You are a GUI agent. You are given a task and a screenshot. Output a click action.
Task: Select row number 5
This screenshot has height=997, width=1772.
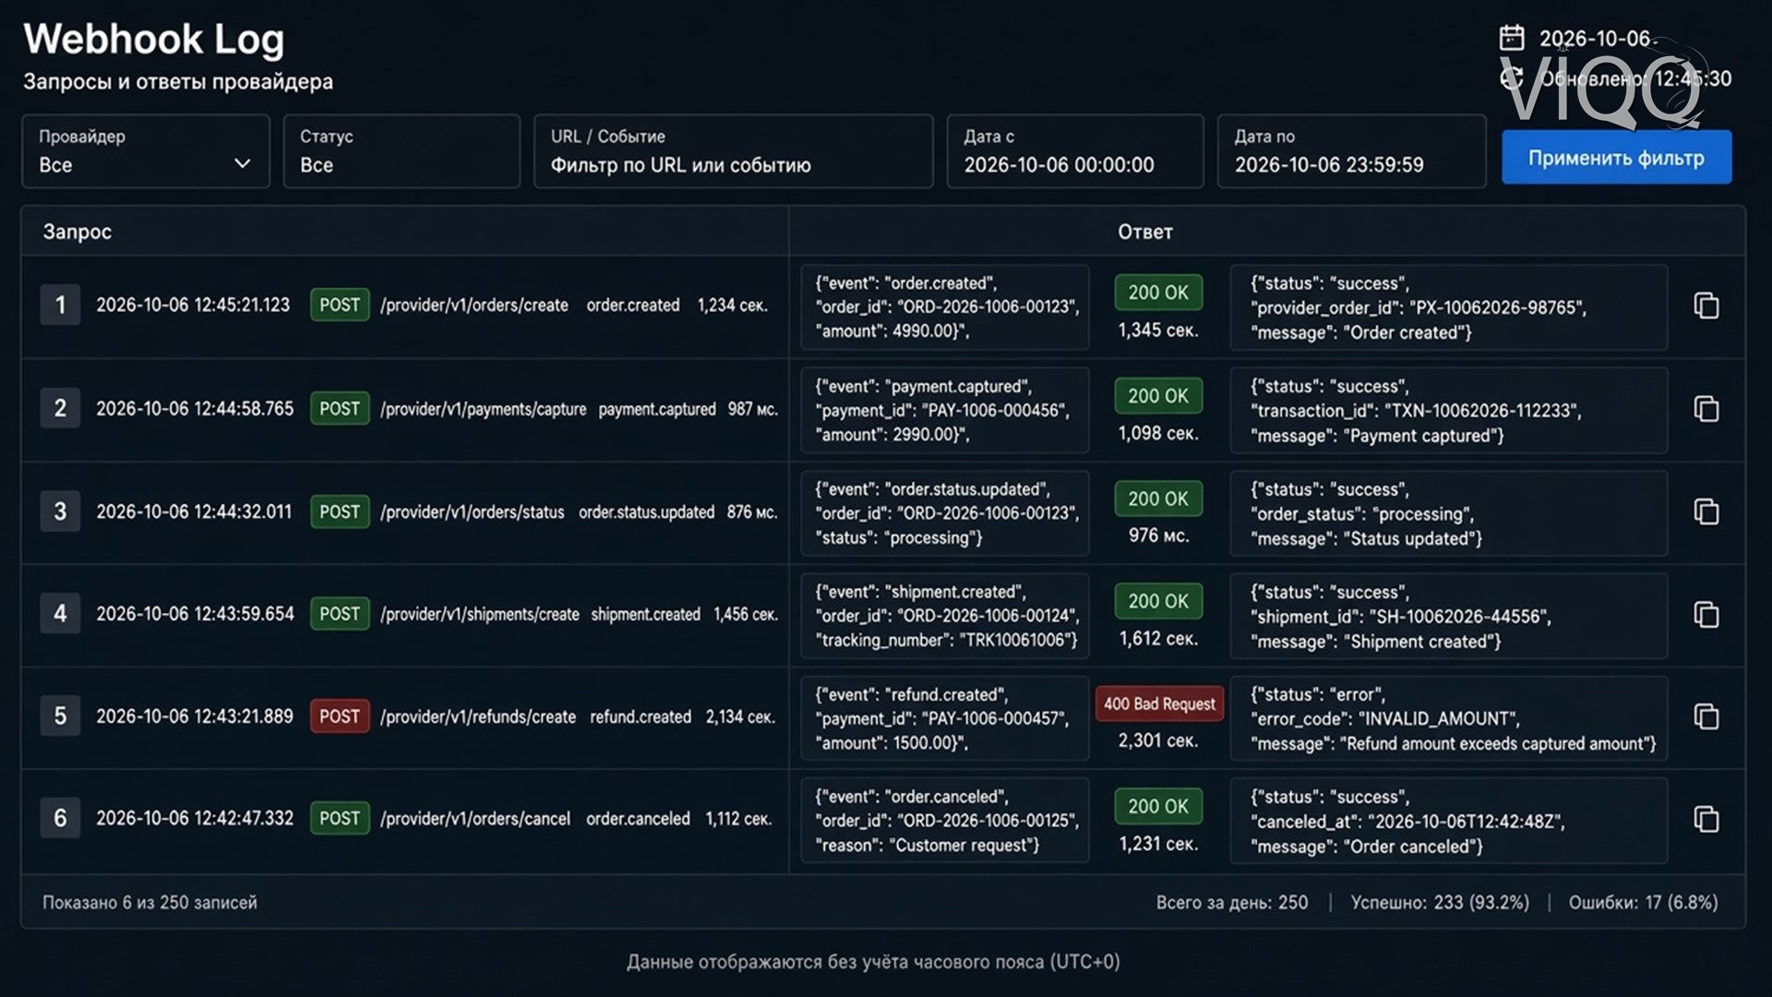tap(60, 716)
